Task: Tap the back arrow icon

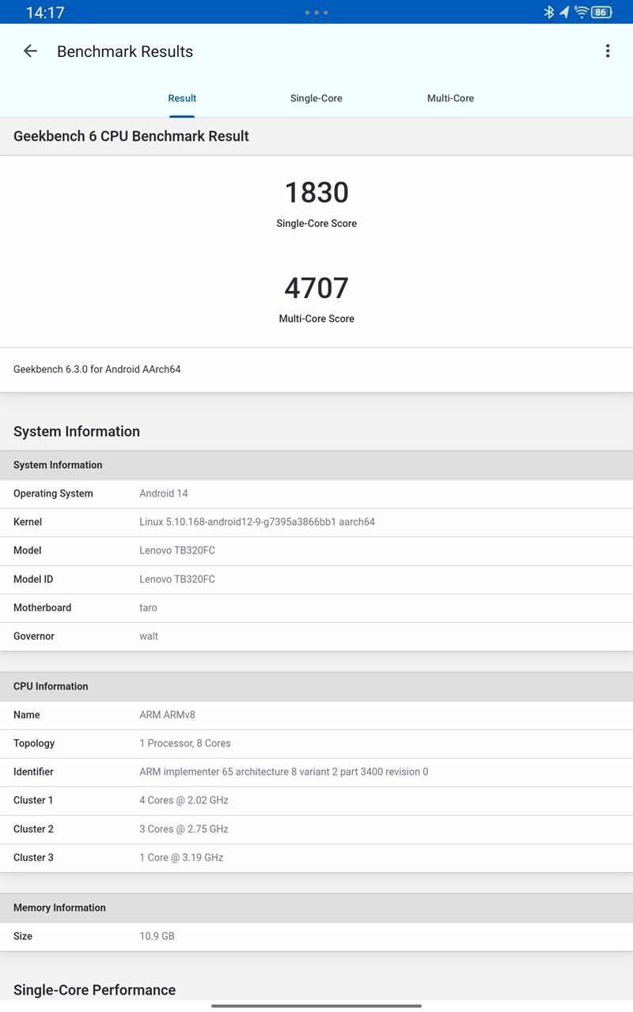Action: [x=30, y=51]
